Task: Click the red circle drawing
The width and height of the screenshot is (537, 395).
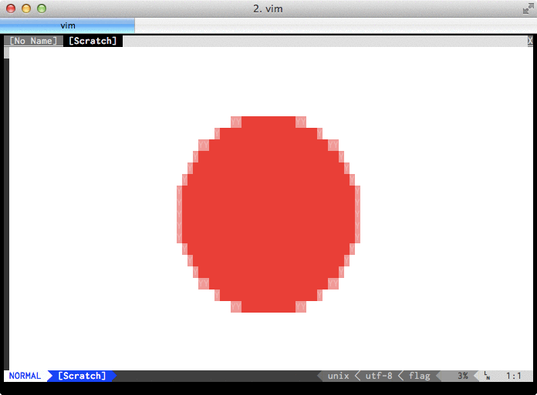Action: [x=268, y=214]
